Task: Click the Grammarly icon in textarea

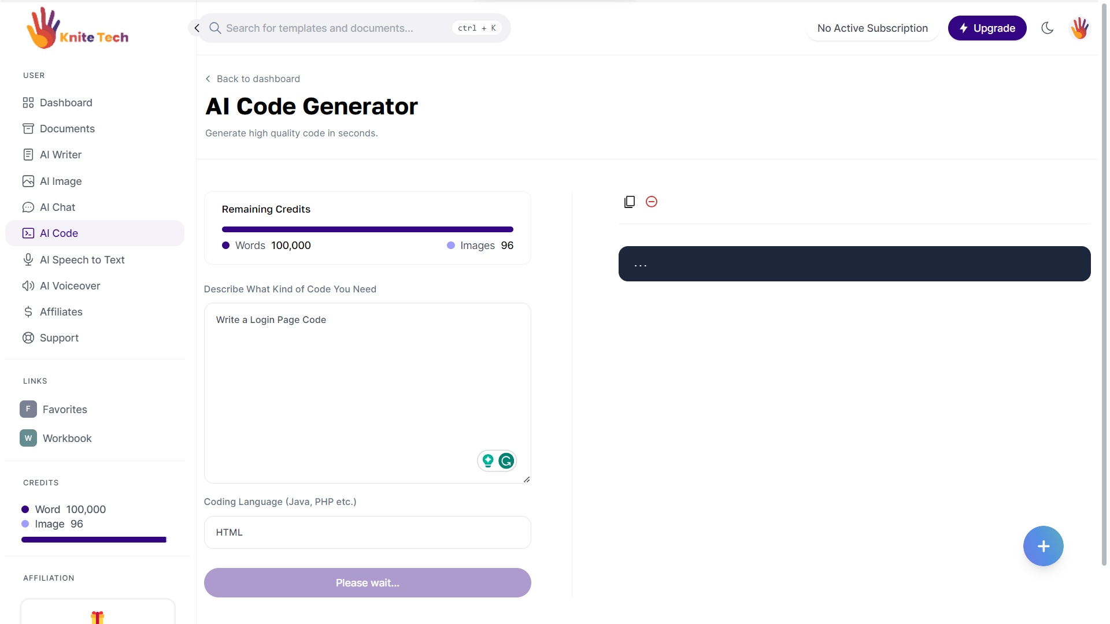Action: point(506,460)
